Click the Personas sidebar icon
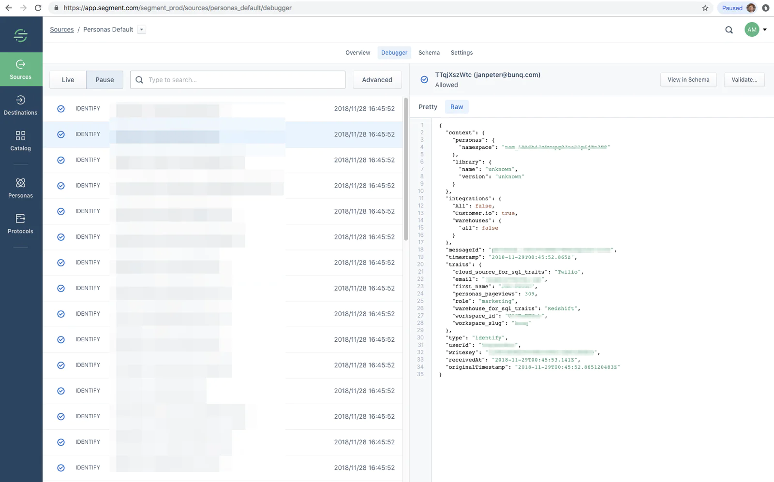 tap(20, 188)
